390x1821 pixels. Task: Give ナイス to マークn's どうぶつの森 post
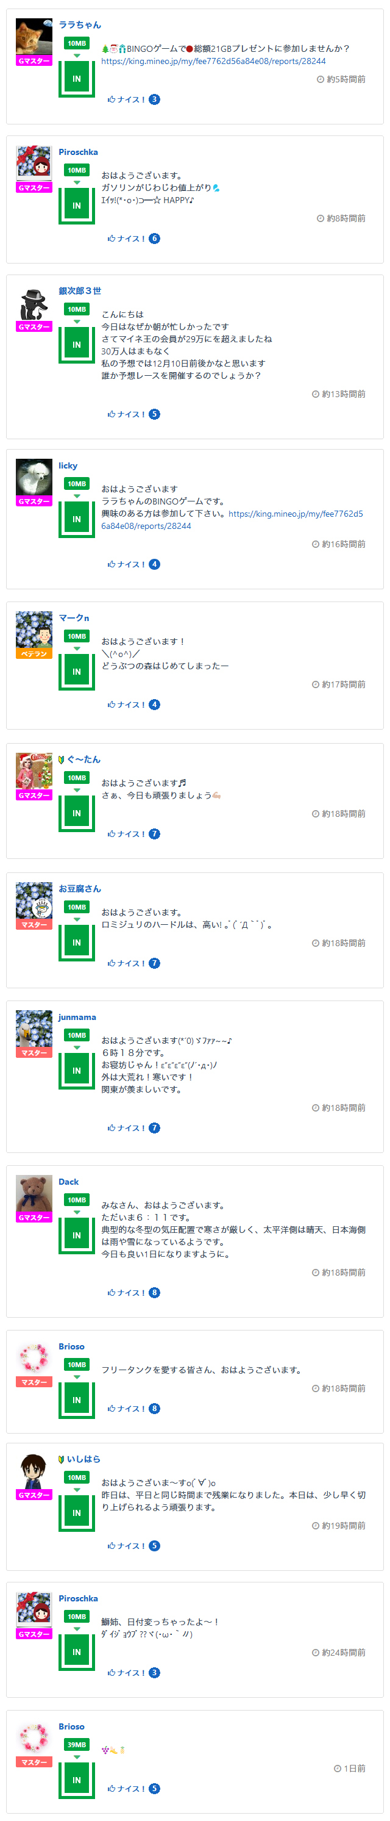tap(127, 705)
